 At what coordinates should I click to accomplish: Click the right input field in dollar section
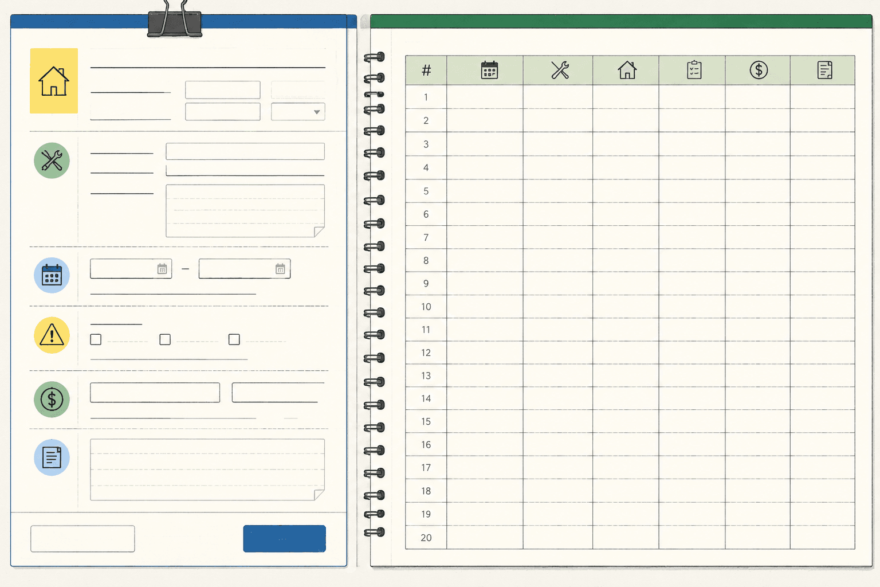pyautogui.click(x=278, y=393)
